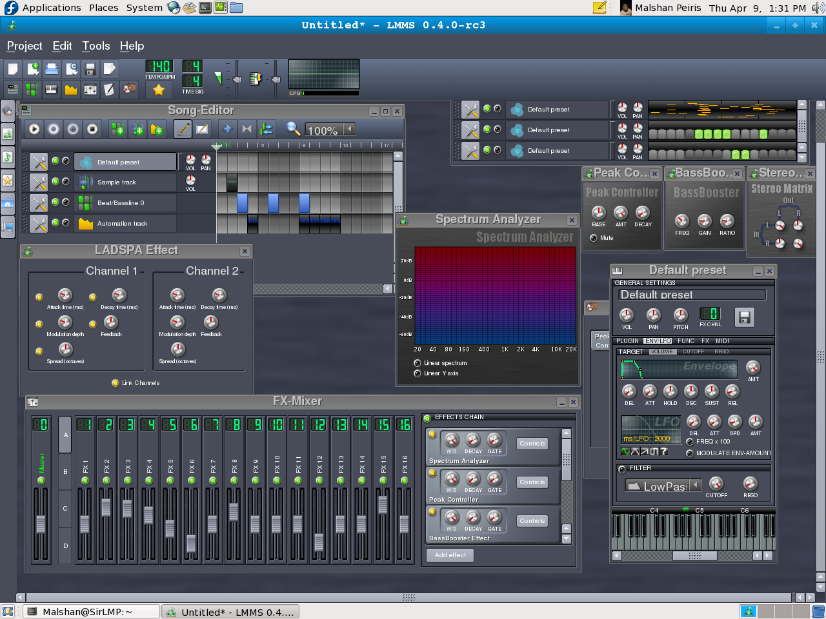Open the high quality mode star button
The height and width of the screenshot is (619, 826).
(x=158, y=90)
